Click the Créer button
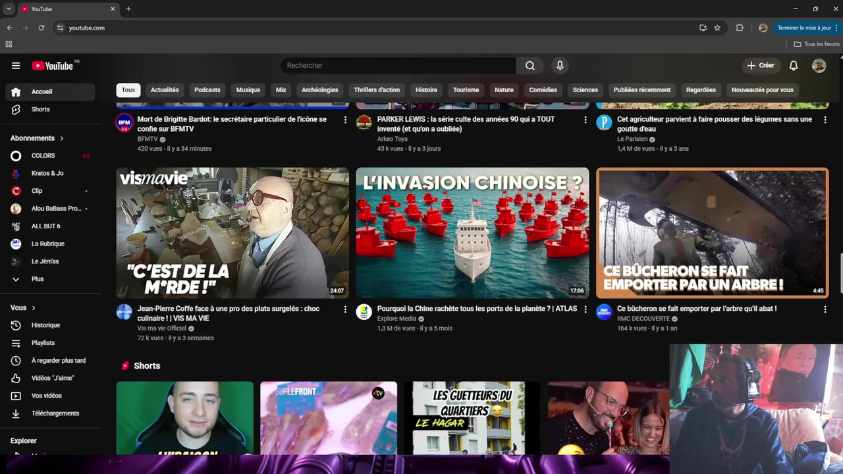Screen dimensions: 843x474 click(x=760, y=66)
